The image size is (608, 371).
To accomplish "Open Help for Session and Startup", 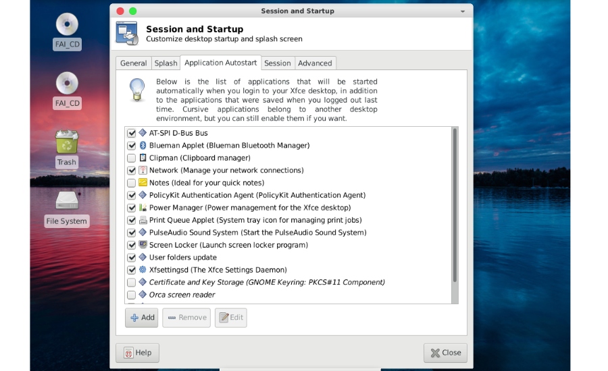I will [x=137, y=353].
